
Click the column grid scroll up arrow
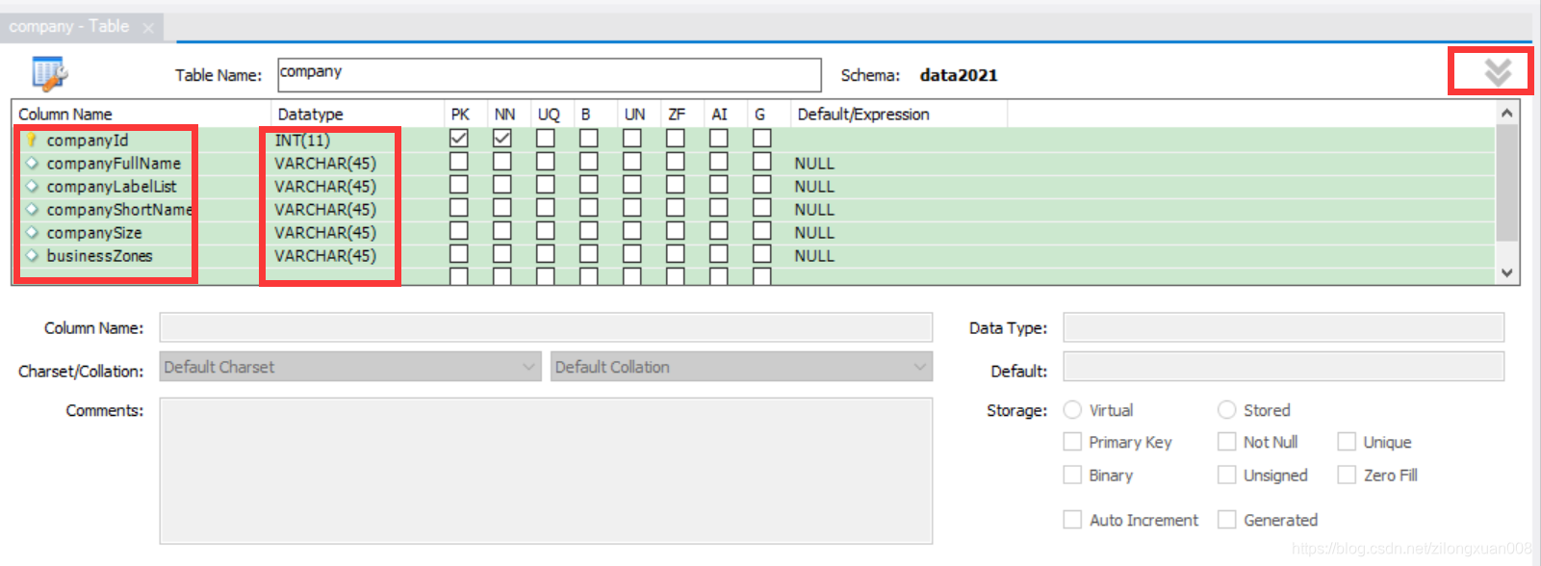click(x=1507, y=113)
